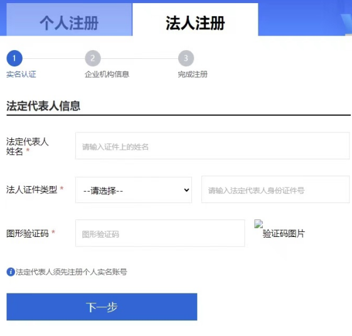Click the 企业机构信息 step label
The width and height of the screenshot is (352, 336).
pos(107,74)
